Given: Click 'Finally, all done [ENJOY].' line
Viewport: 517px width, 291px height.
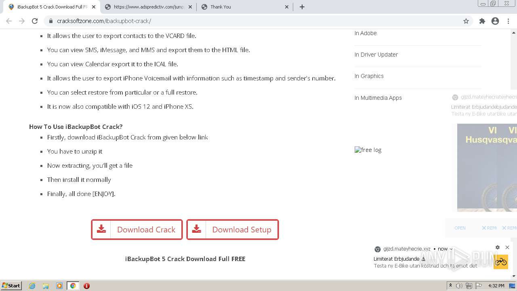Looking at the screenshot, I should click(81, 194).
